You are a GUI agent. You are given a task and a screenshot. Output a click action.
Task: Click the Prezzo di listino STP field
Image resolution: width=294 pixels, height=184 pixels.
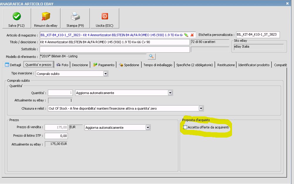point(56,136)
